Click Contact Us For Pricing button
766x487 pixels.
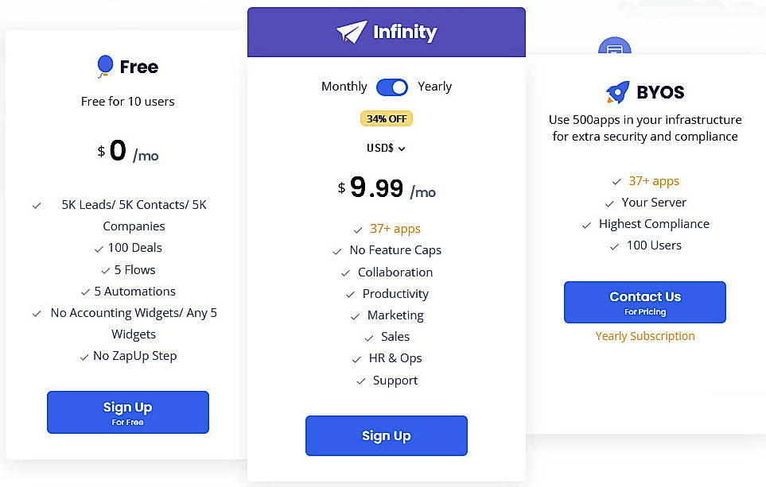tap(644, 302)
